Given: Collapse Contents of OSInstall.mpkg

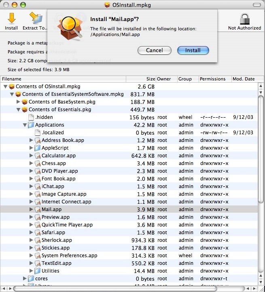Looking at the screenshot, I should click(5, 87).
